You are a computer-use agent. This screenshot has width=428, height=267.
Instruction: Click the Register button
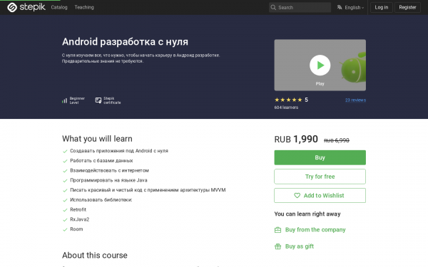click(x=407, y=7)
